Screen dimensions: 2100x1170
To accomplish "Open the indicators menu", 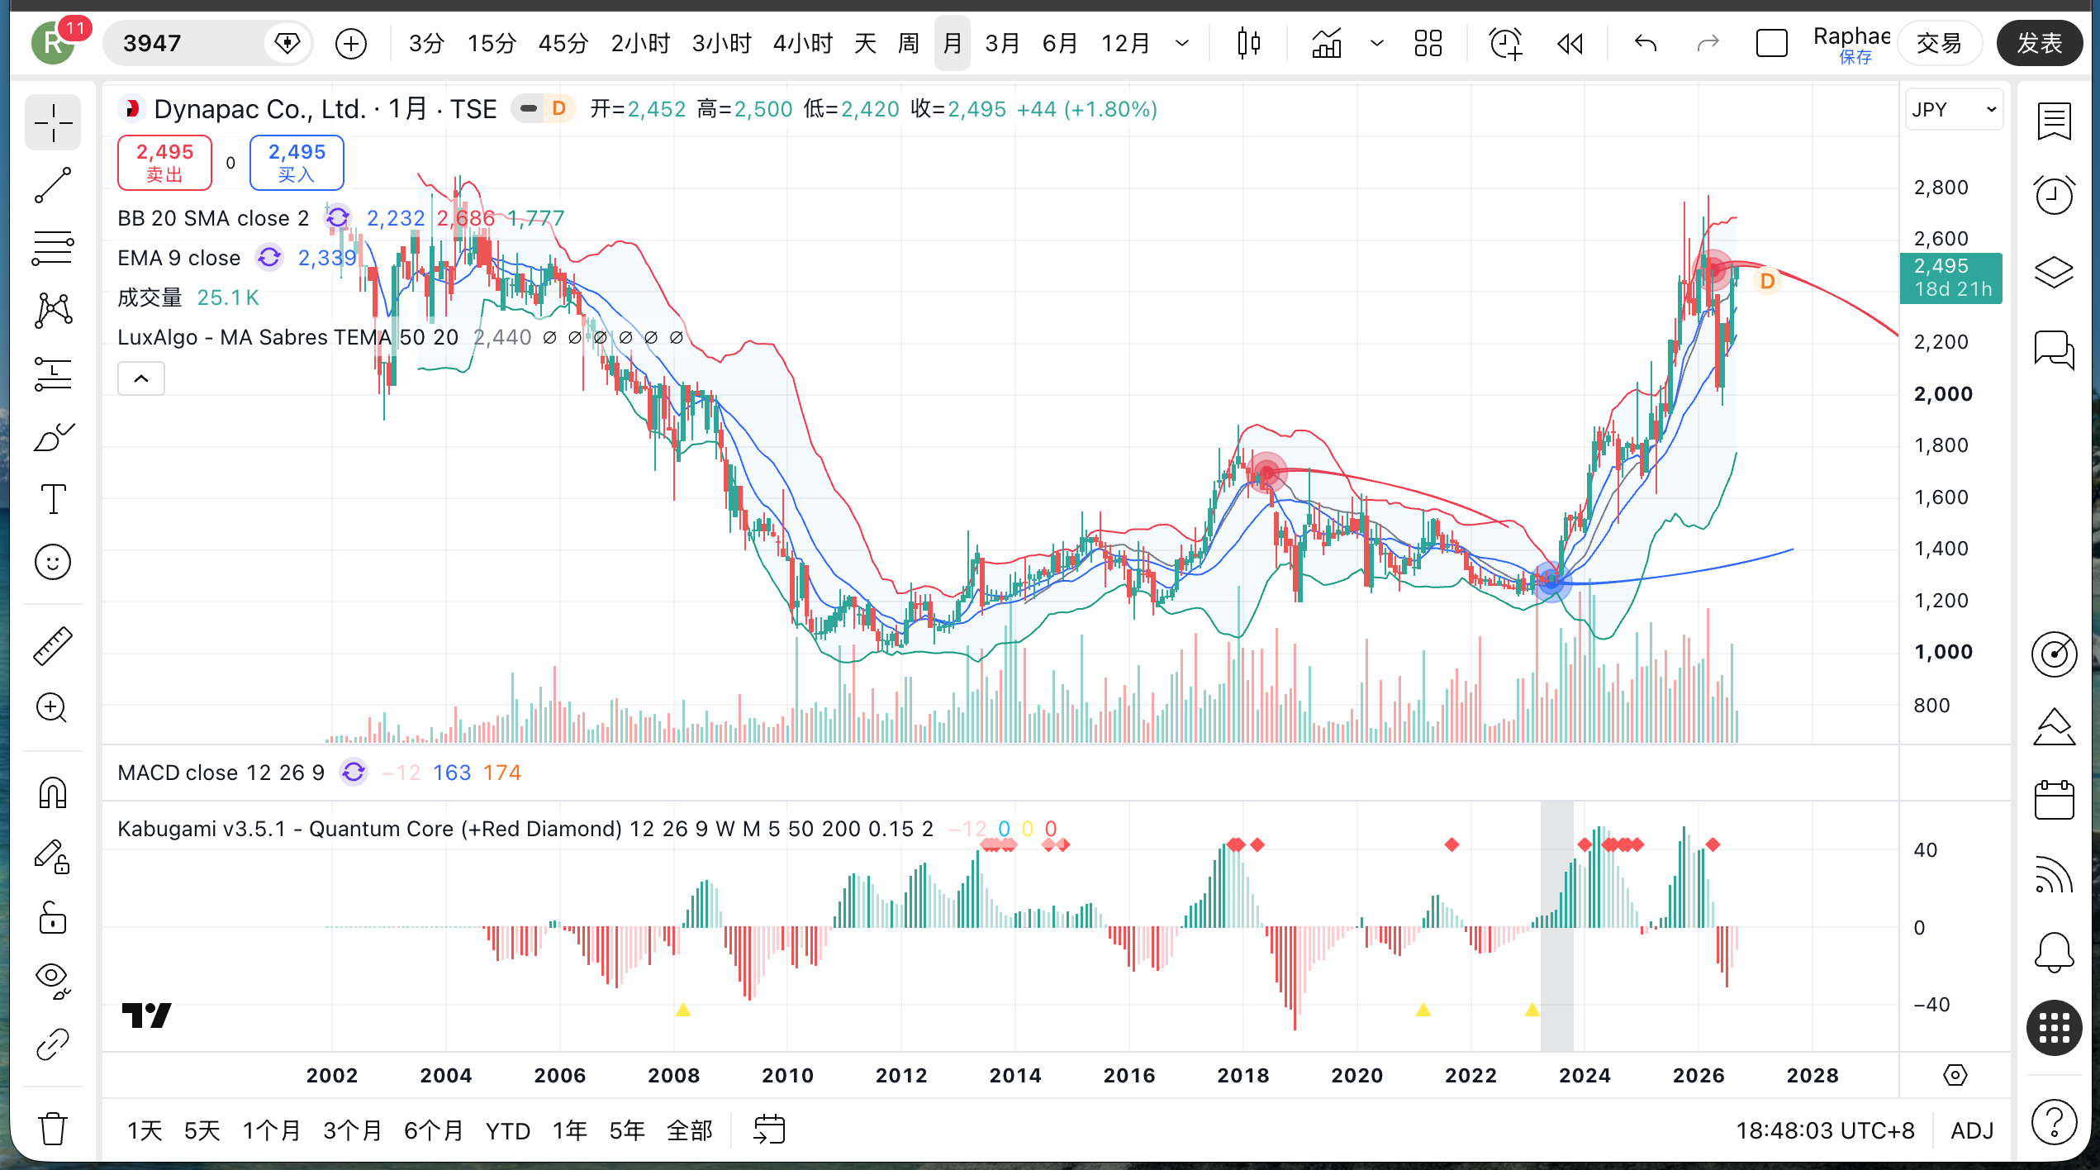I will click(x=1327, y=43).
